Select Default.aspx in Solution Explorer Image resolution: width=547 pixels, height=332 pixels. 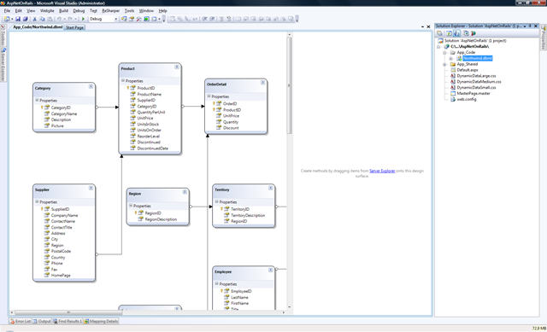[x=468, y=70]
